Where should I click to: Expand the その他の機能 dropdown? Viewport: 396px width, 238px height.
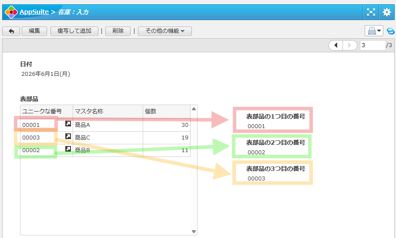165,31
